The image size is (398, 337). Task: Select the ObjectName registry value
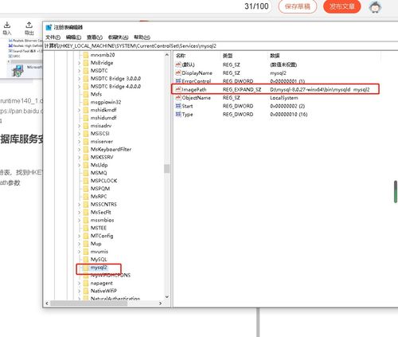196,98
